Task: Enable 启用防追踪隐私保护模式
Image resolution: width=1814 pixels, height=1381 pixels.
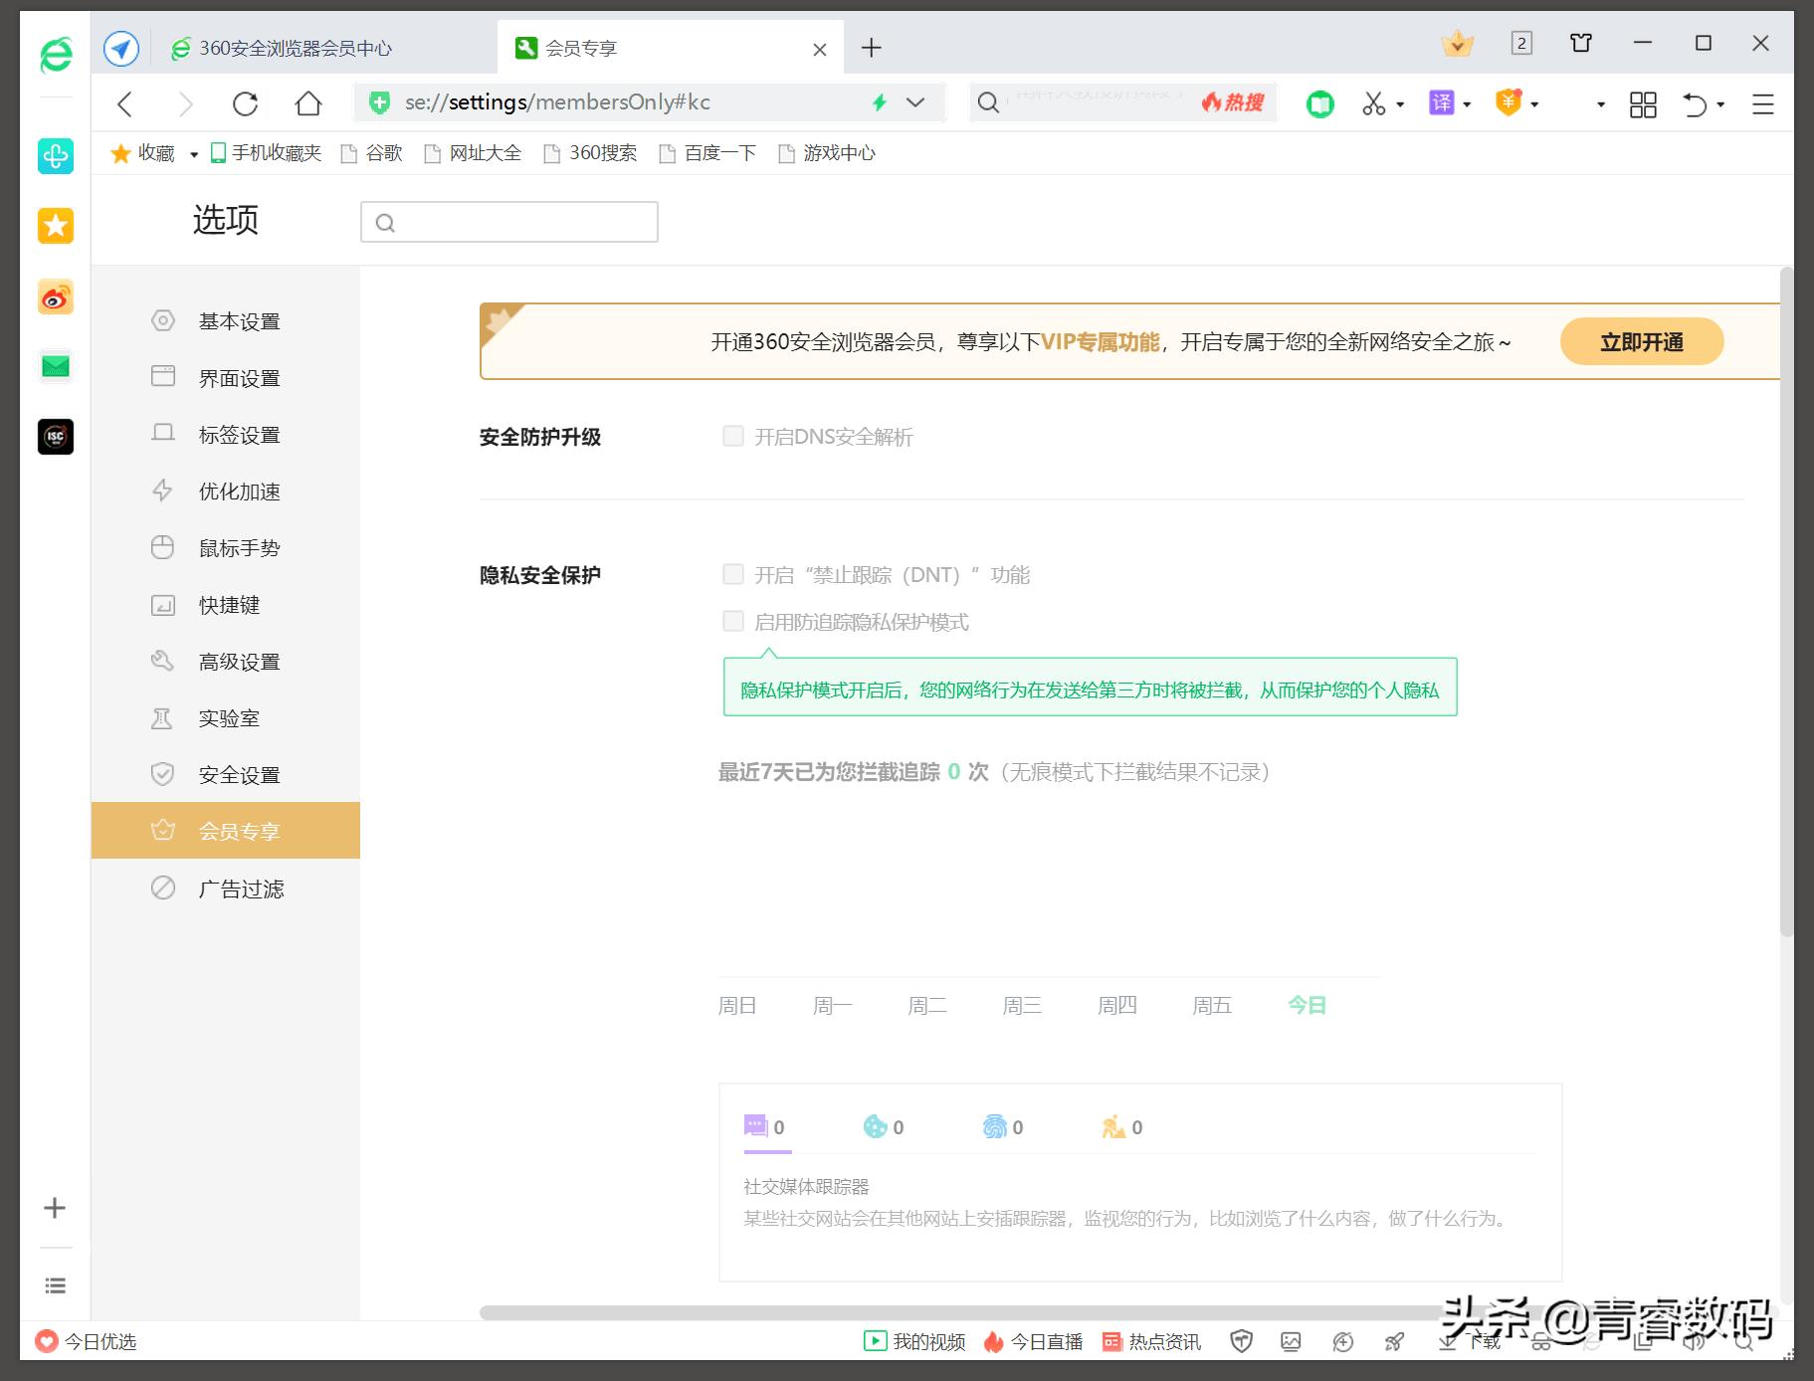Action: (733, 621)
